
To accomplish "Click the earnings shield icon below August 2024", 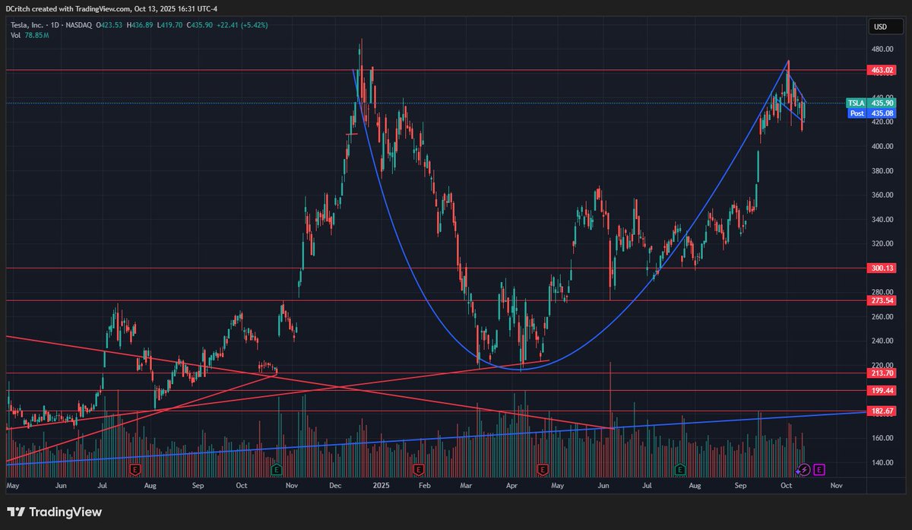I will pyautogui.click(x=135, y=471).
